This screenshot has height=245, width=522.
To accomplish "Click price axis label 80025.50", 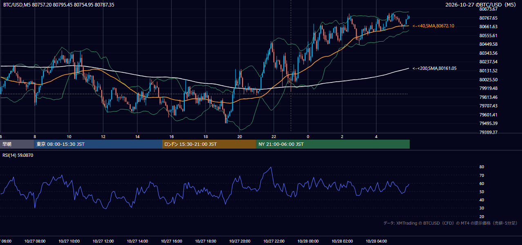I will (x=488, y=79).
